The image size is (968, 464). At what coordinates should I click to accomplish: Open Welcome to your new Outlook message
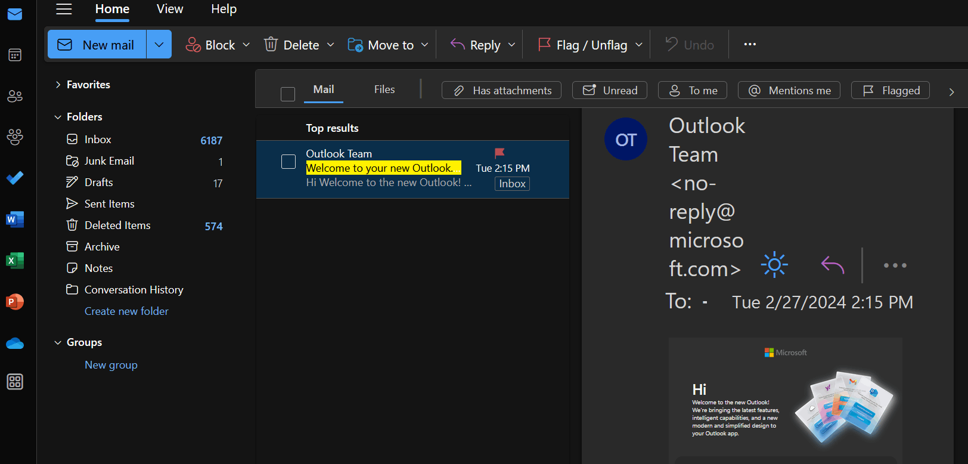click(412, 169)
